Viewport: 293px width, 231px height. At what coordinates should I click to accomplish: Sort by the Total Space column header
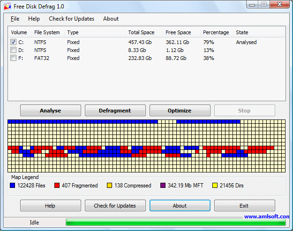tap(141, 32)
